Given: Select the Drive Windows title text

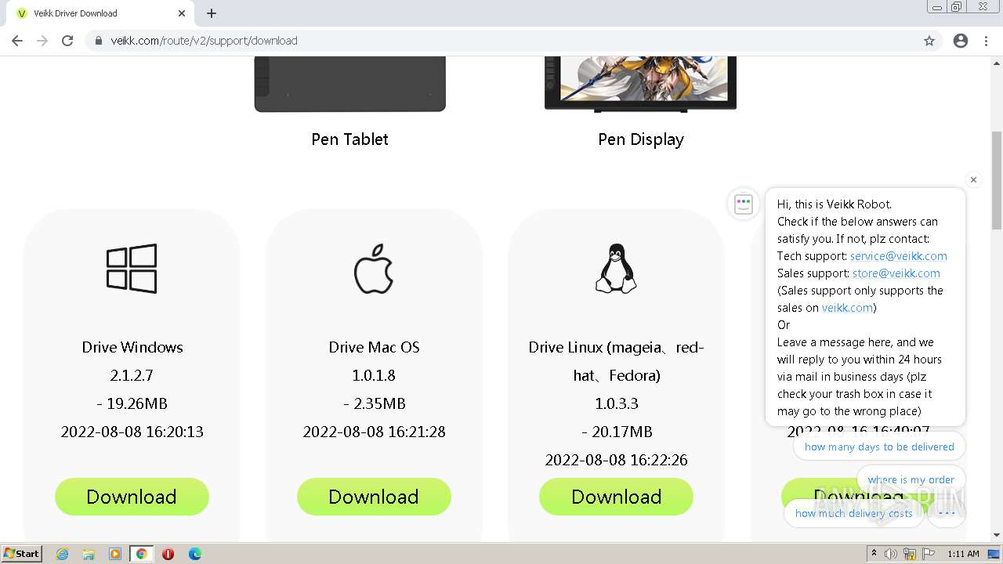Looking at the screenshot, I should pyautogui.click(x=132, y=347).
